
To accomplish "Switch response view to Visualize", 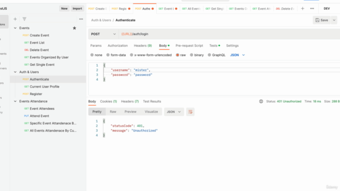I will tap(151, 112).
